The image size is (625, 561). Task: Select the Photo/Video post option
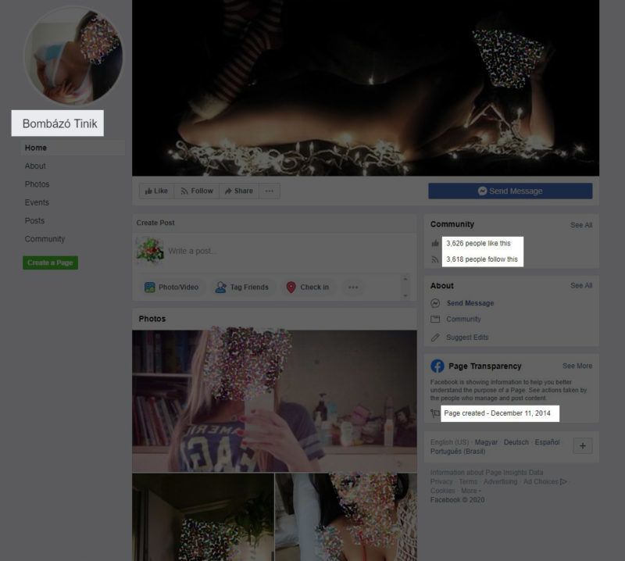[171, 287]
